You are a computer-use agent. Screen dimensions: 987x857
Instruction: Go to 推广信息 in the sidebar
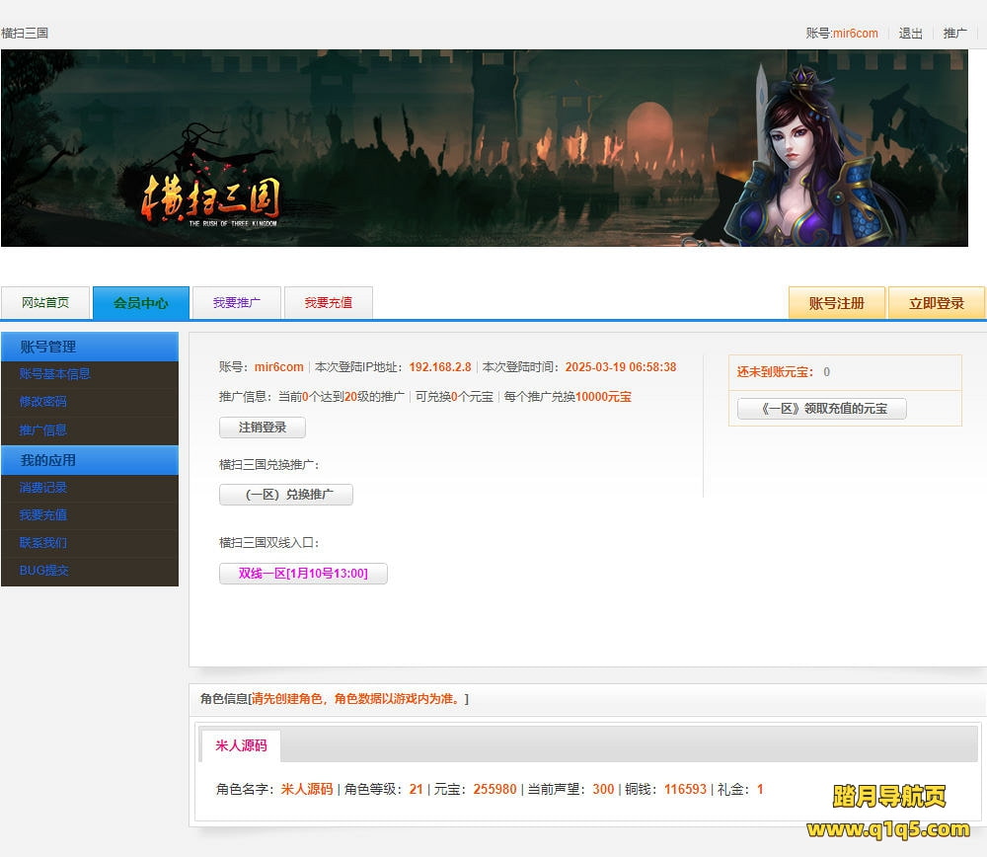43,430
